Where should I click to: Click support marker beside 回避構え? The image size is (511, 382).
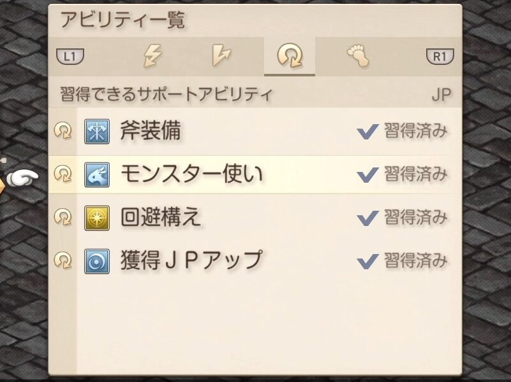[63, 218]
